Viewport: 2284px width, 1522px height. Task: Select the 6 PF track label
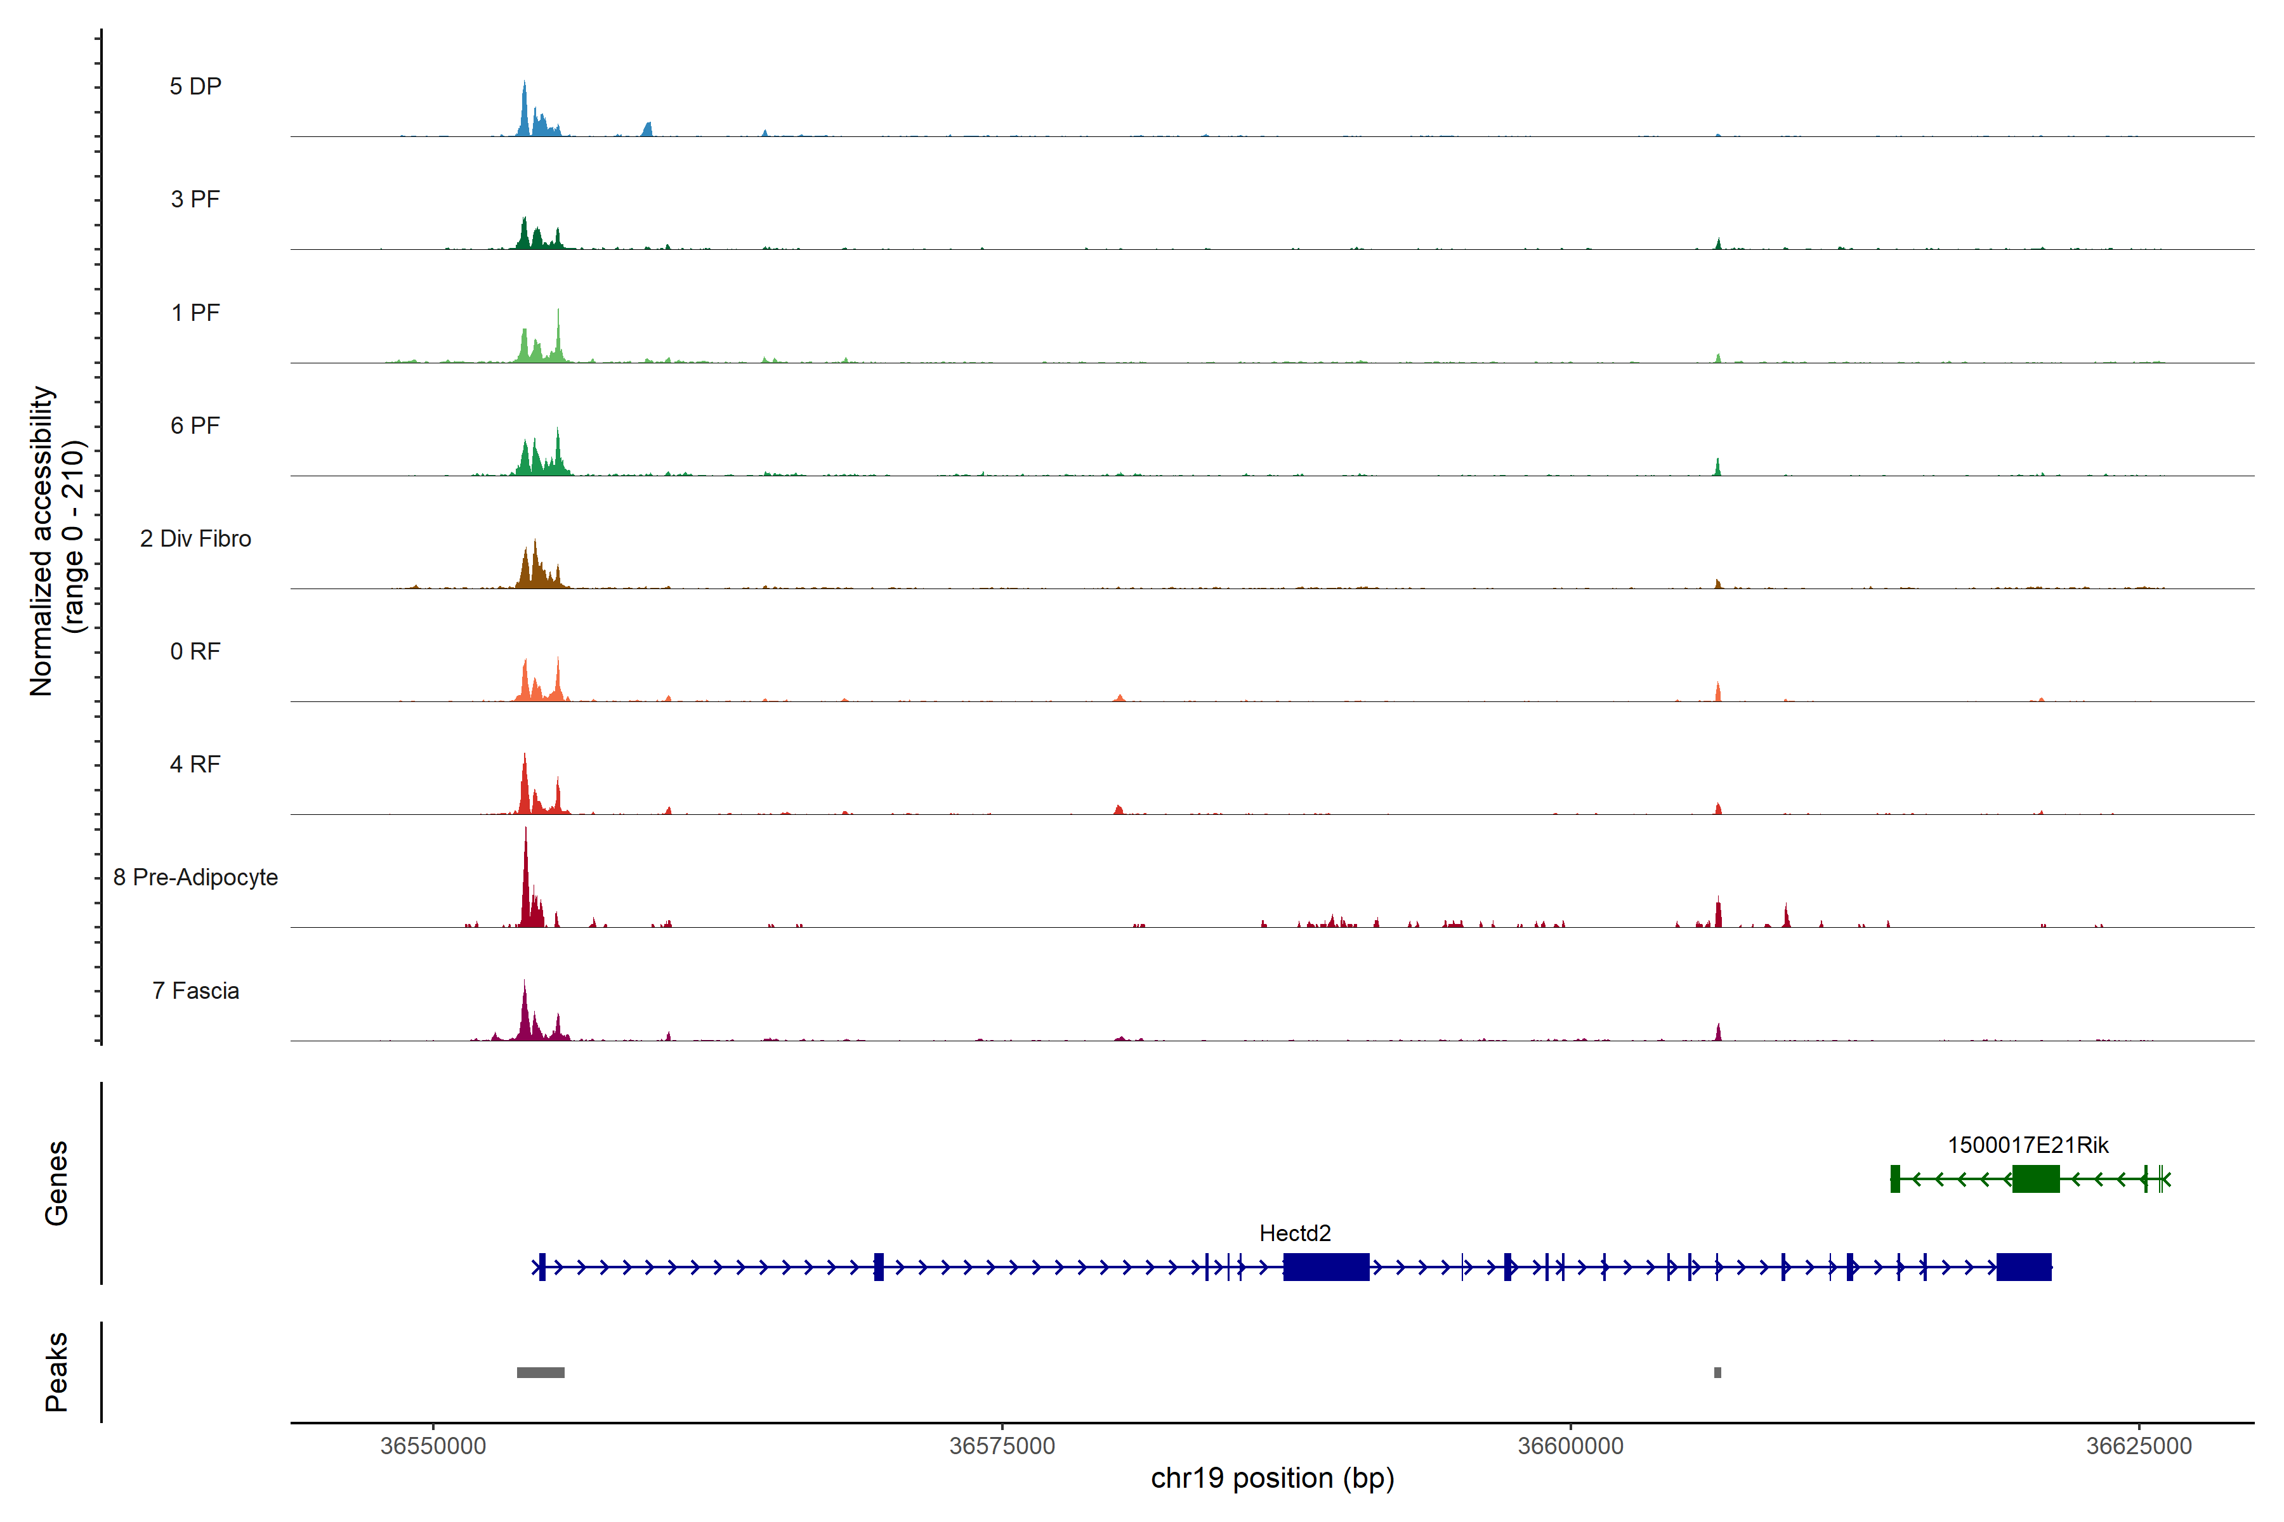click(x=195, y=425)
